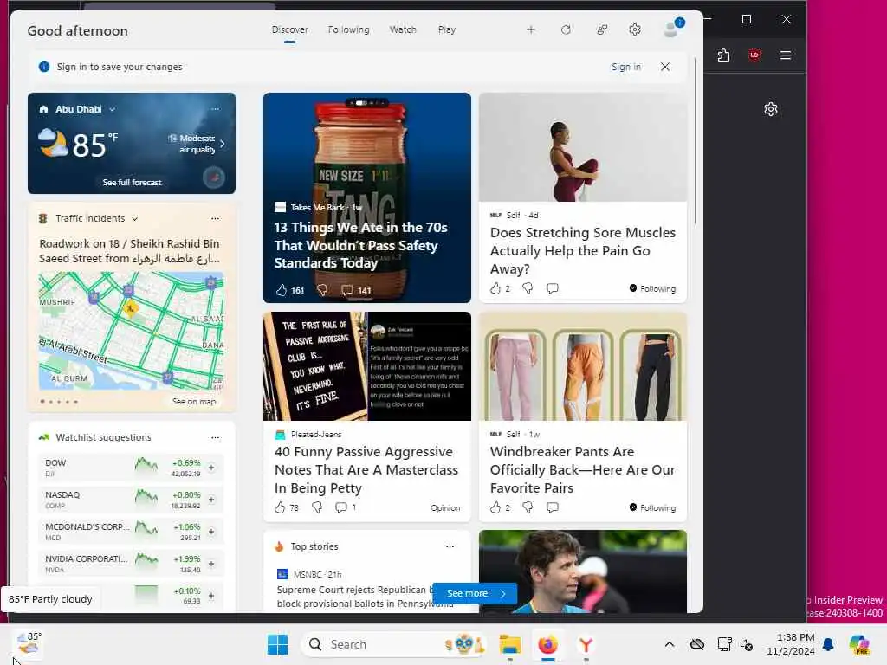
Task: Open File Explorer from taskbar
Action: click(509, 644)
